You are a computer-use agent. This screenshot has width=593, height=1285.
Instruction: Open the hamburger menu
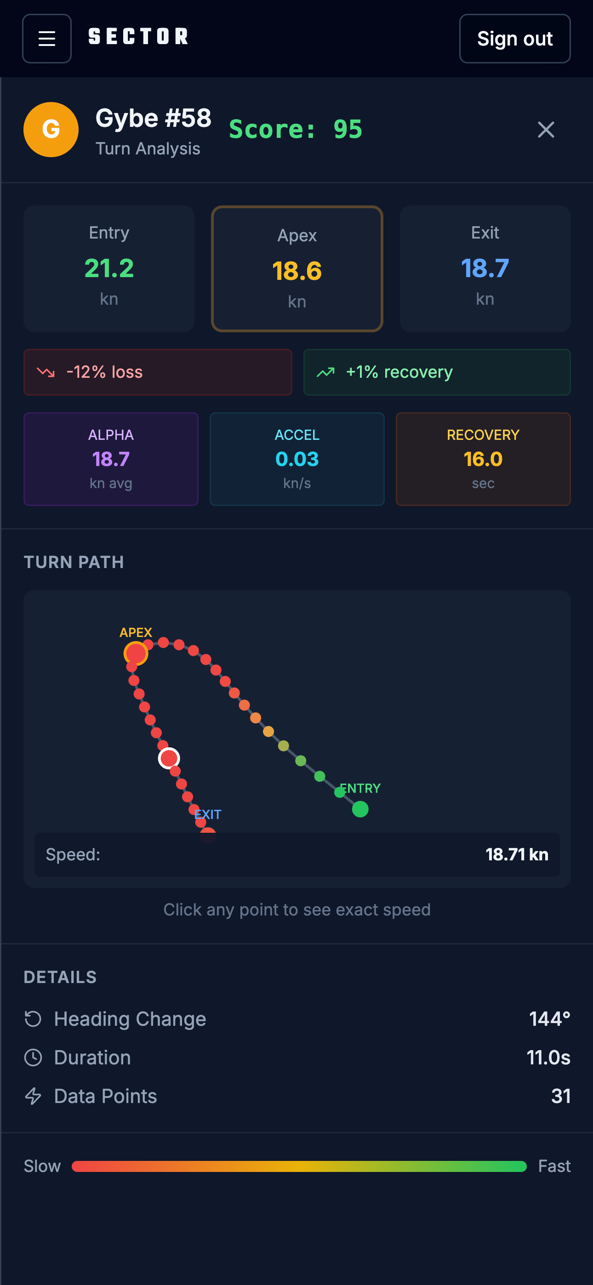(x=47, y=39)
